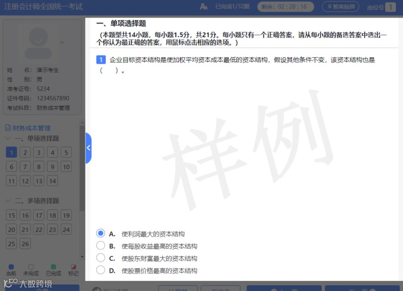Jump to question 10
The height and width of the screenshot is (291, 403).
tap(66, 167)
